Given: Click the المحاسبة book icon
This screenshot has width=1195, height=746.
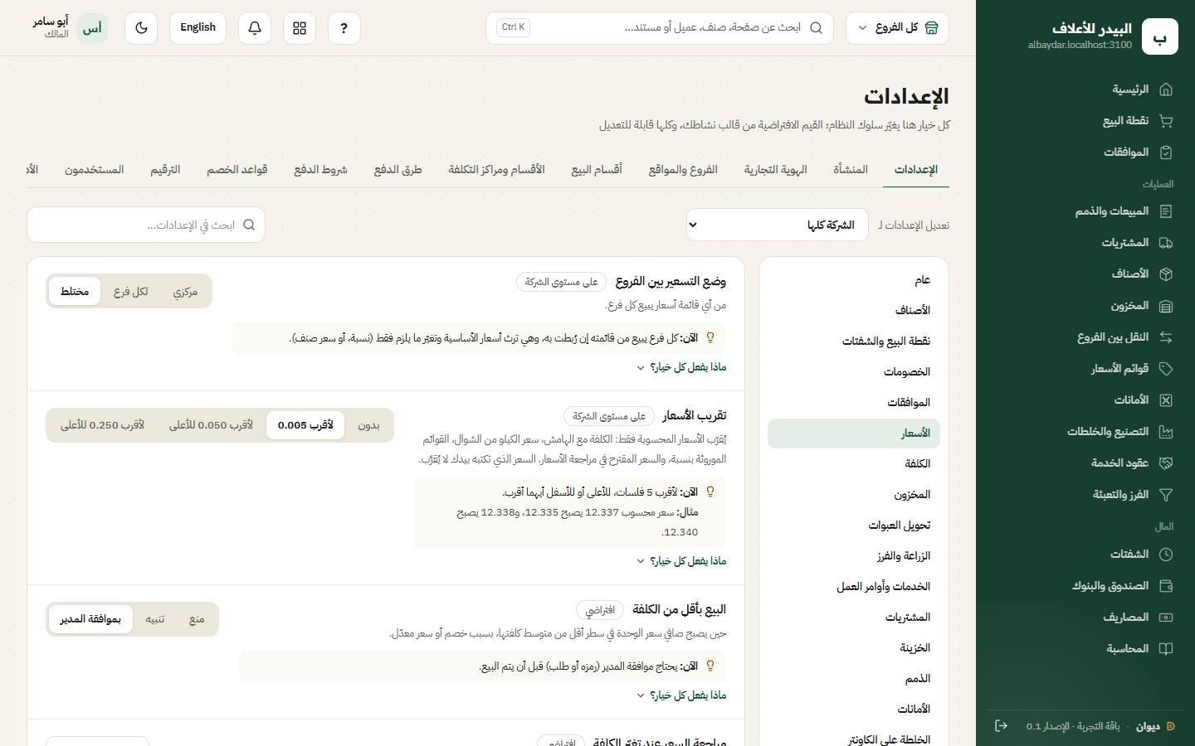Looking at the screenshot, I should tap(1166, 649).
